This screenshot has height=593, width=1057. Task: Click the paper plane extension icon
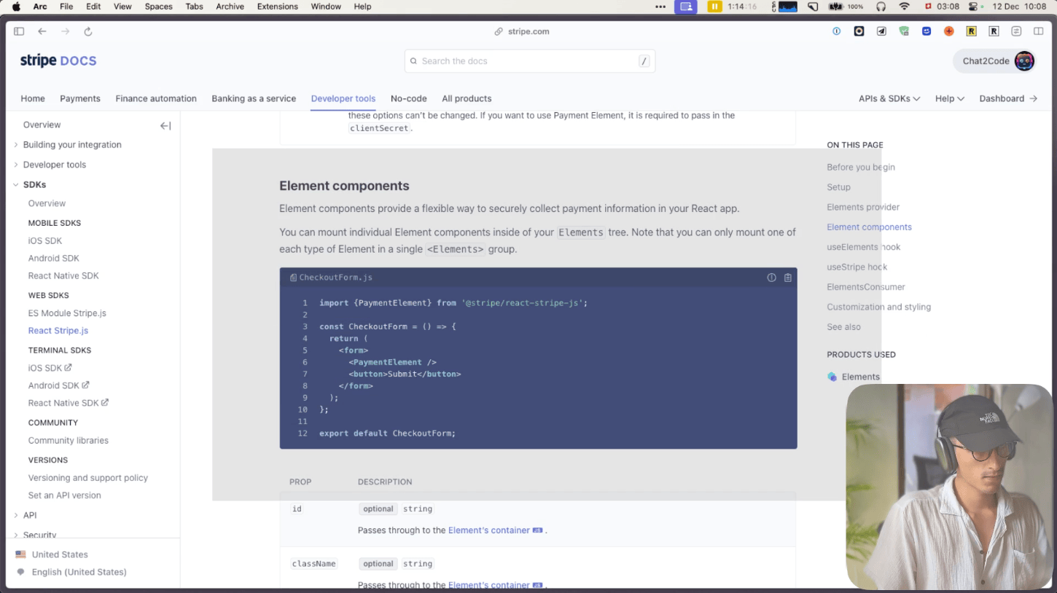[881, 31]
